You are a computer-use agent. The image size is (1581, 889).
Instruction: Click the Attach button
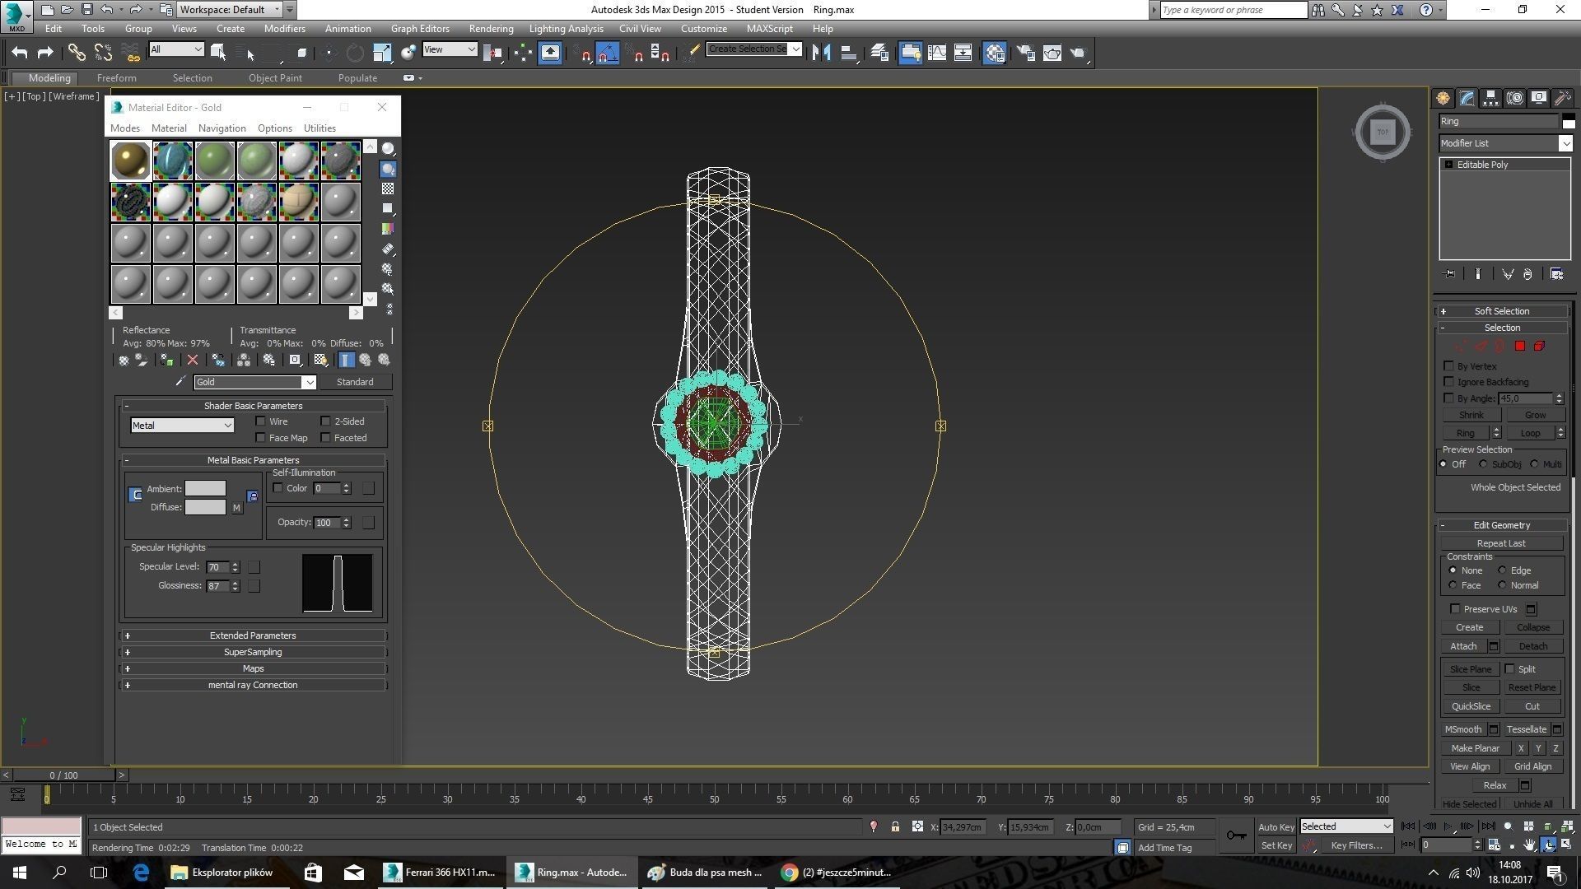coord(1463,646)
